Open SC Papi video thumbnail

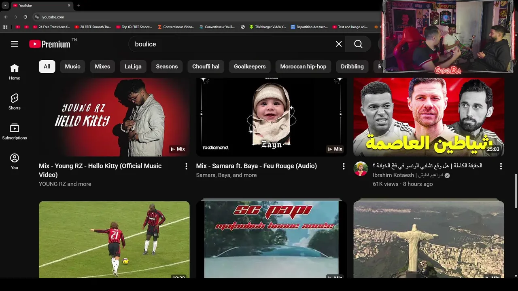click(272, 240)
